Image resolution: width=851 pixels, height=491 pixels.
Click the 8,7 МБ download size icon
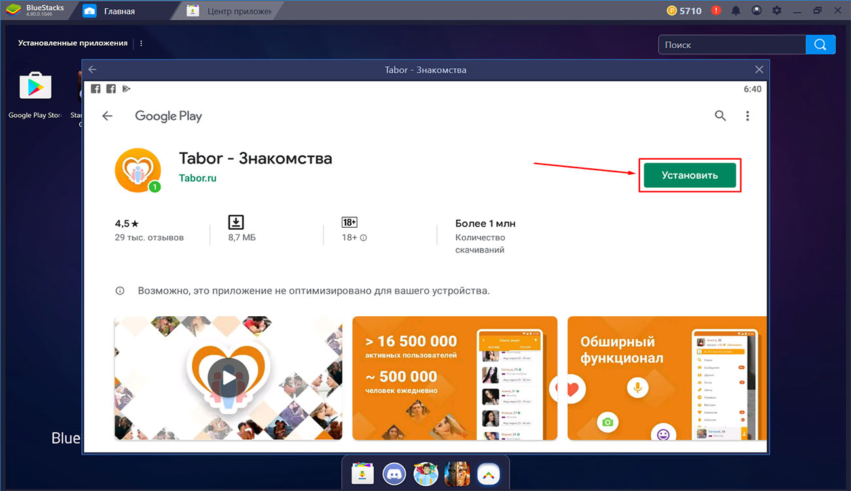click(236, 222)
